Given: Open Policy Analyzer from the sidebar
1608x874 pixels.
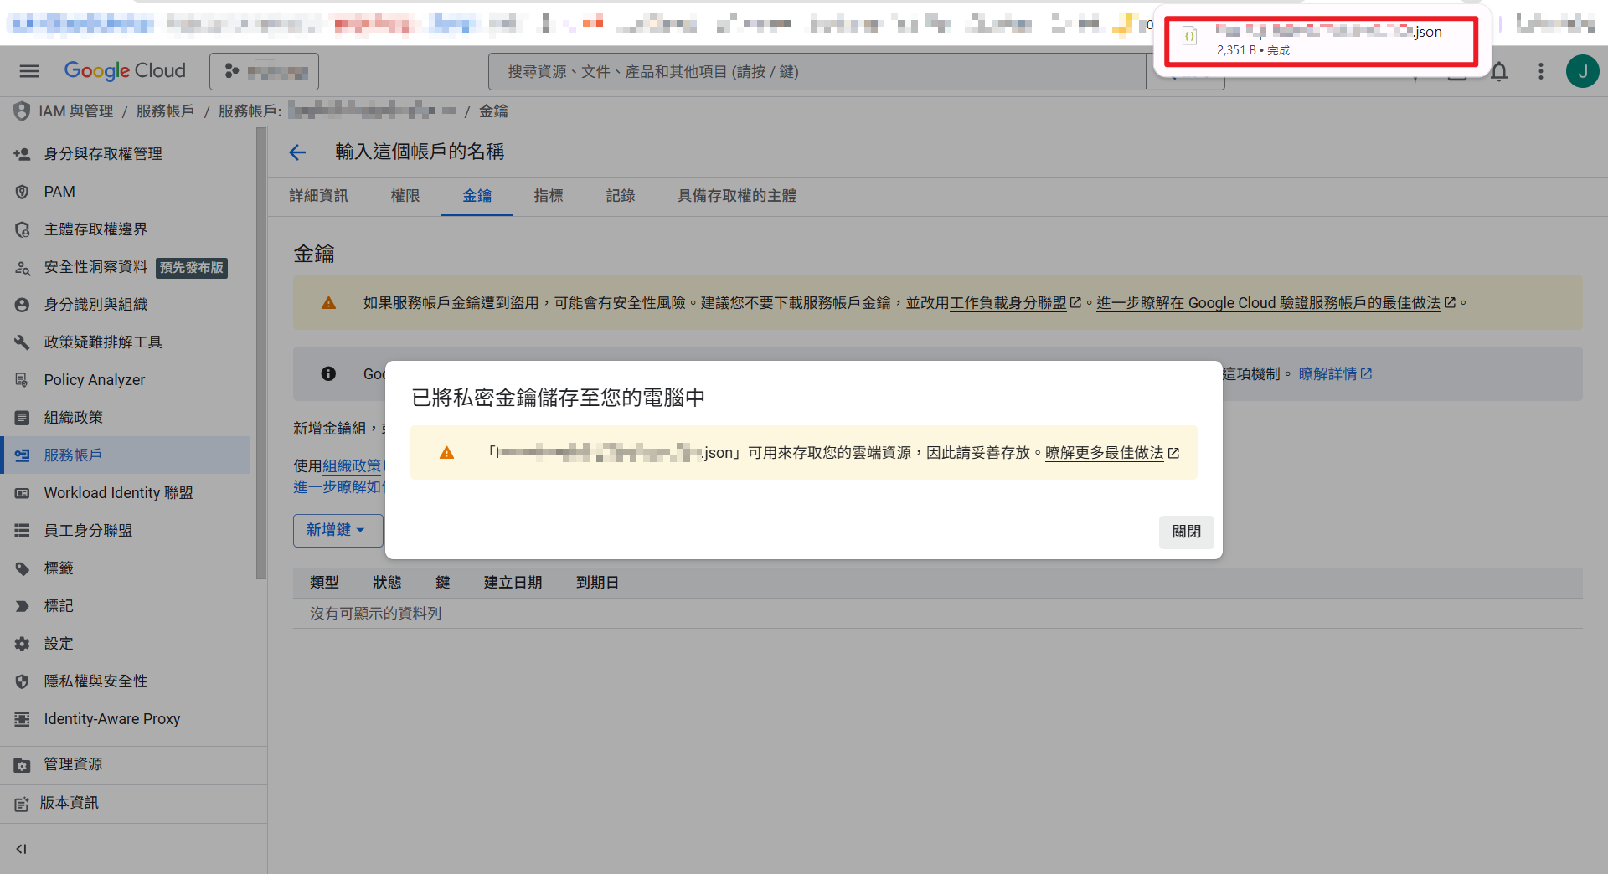Looking at the screenshot, I should pyautogui.click(x=94, y=379).
